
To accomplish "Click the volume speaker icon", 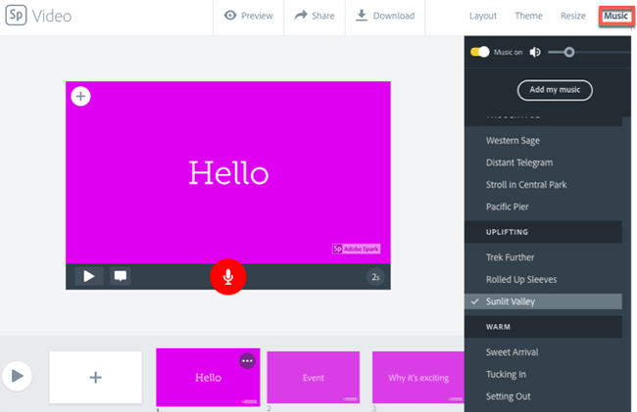I will [x=535, y=52].
